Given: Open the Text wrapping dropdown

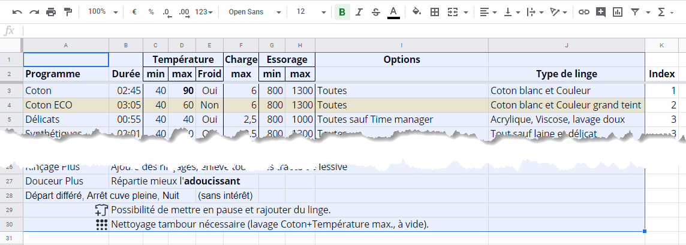Looking at the screenshot, I should 535,12.
